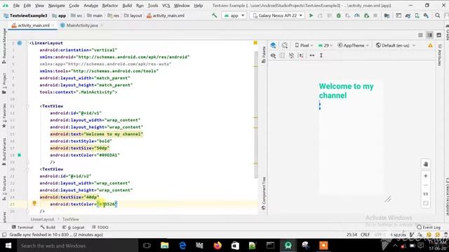449x252 pixels.
Task: Collapse second TextView fold marker on line 20
Action: coord(27,169)
